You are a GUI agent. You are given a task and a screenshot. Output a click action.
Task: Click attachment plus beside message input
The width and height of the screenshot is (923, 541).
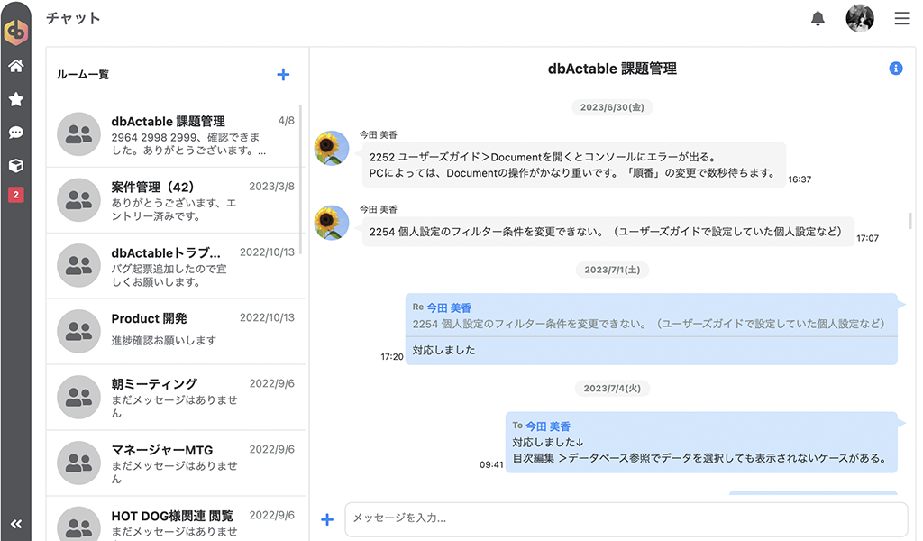tap(327, 519)
